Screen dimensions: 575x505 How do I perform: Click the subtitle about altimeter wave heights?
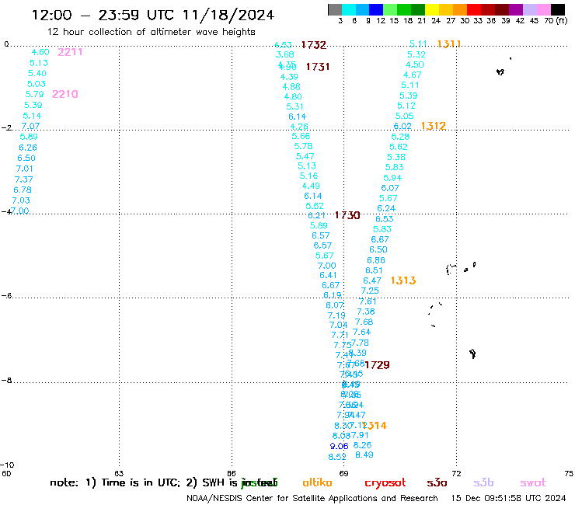tap(151, 32)
